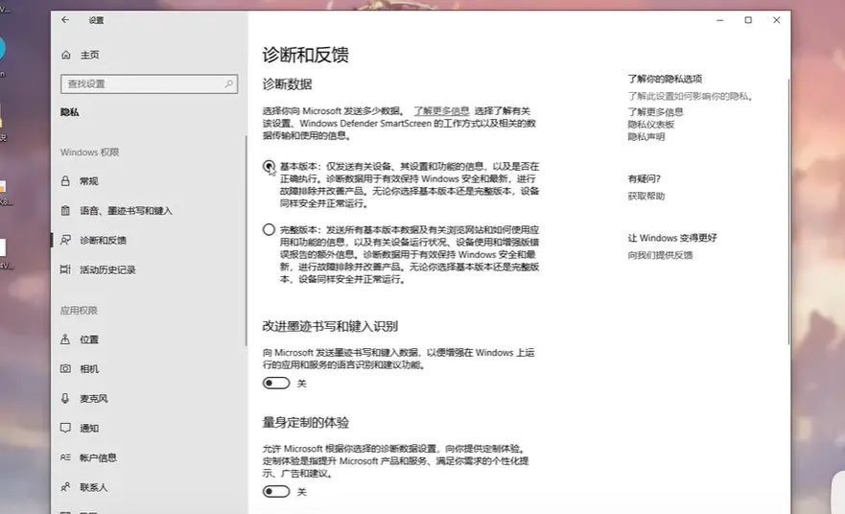Click the 应用权限 section label
Image resolution: width=845 pixels, height=514 pixels.
(x=79, y=311)
